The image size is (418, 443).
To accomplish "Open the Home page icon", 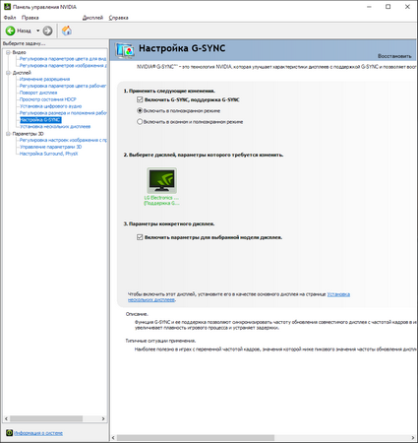I will (67, 31).
